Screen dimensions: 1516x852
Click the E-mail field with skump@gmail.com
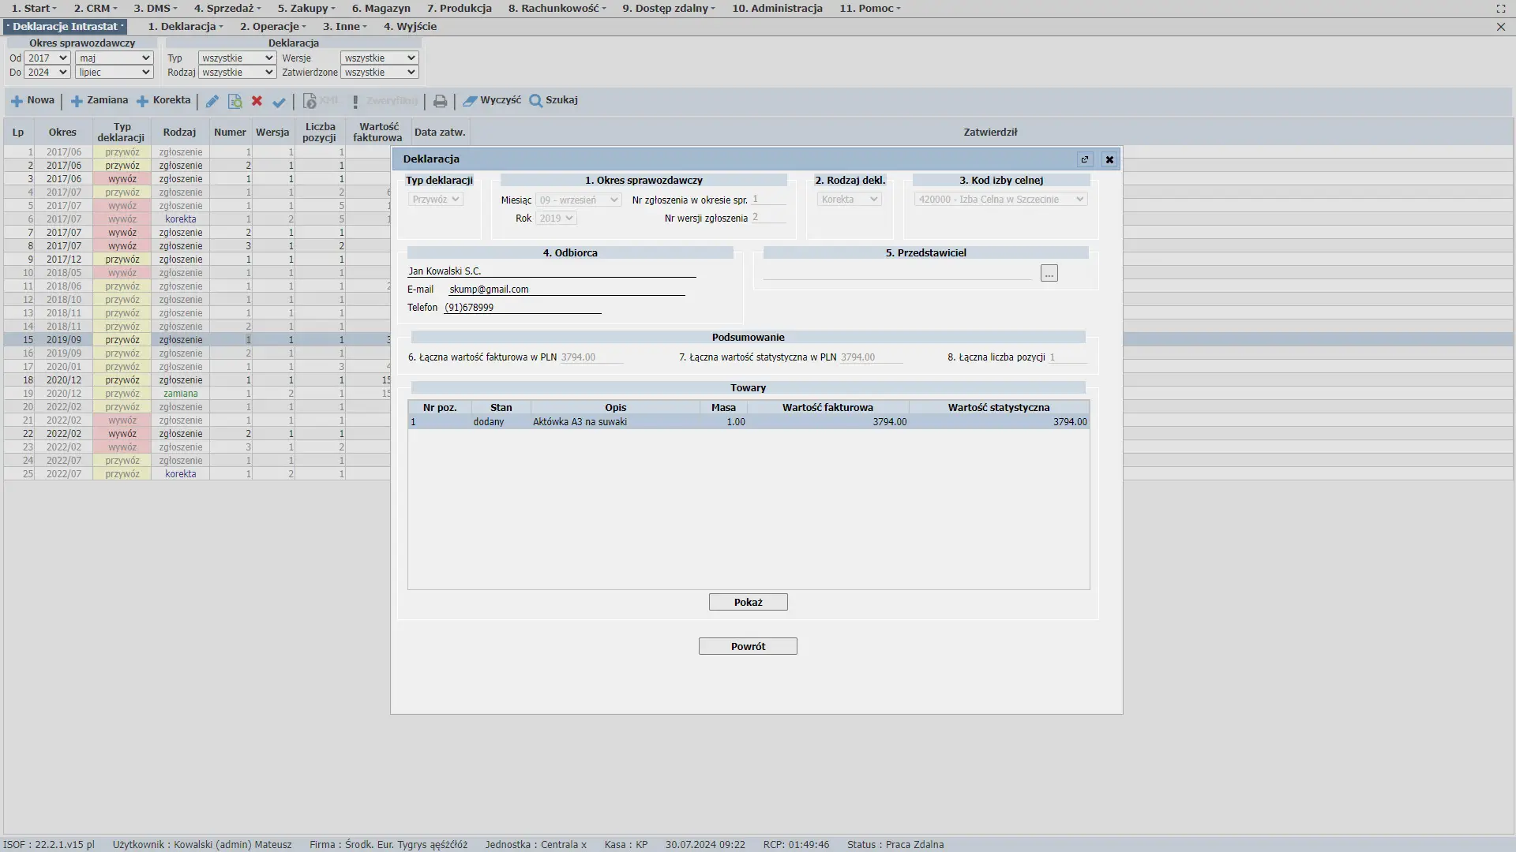point(565,290)
